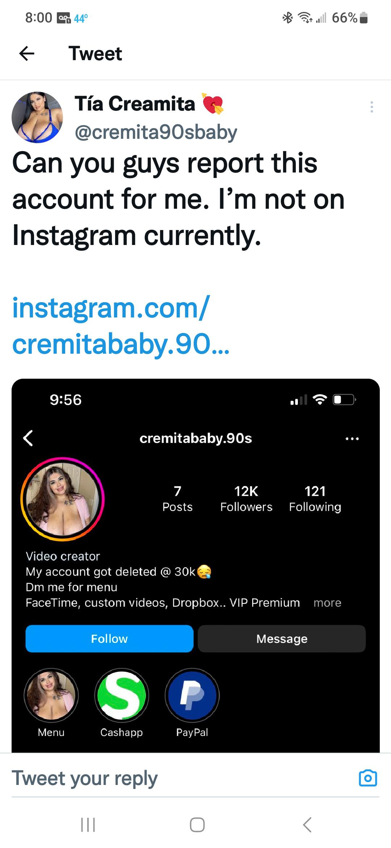
Task: Open the Instagram profile's ellipsis menu
Action: [x=353, y=438]
